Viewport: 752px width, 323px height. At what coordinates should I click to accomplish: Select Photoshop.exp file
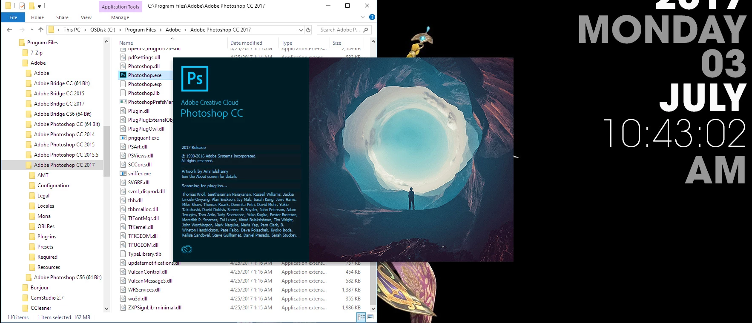tap(145, 84)
